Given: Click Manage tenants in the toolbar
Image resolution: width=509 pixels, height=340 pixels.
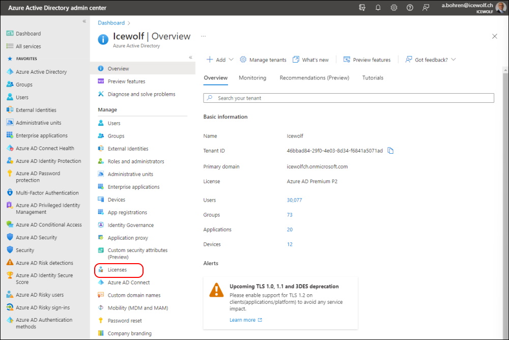Looking at the screenshot, I should (263, 60).
